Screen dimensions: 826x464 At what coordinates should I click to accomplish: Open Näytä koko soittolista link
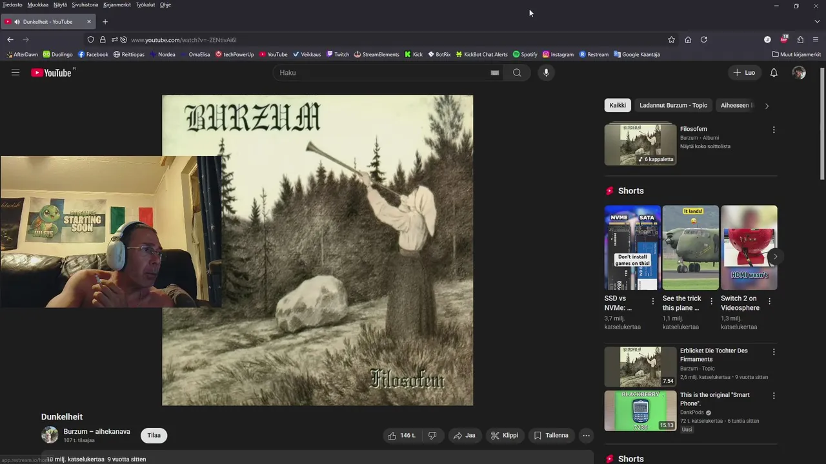705,146
